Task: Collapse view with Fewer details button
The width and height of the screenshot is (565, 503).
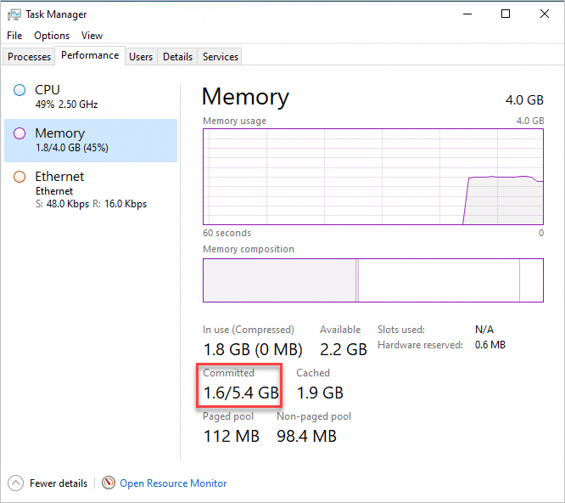Action: coord(58,483)
